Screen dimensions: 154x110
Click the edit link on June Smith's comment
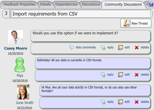coord(127,102)
